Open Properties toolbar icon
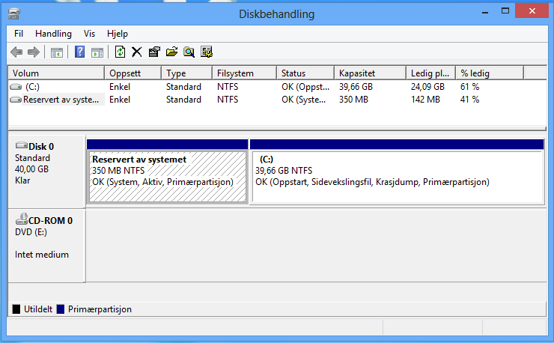The image size is (554, 343). point(154,52)
